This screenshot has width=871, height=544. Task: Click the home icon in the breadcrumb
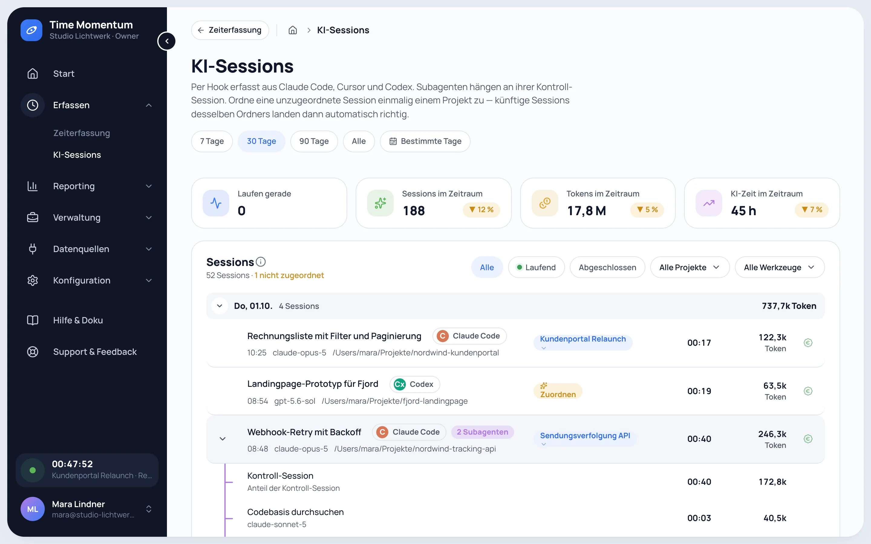293,30
